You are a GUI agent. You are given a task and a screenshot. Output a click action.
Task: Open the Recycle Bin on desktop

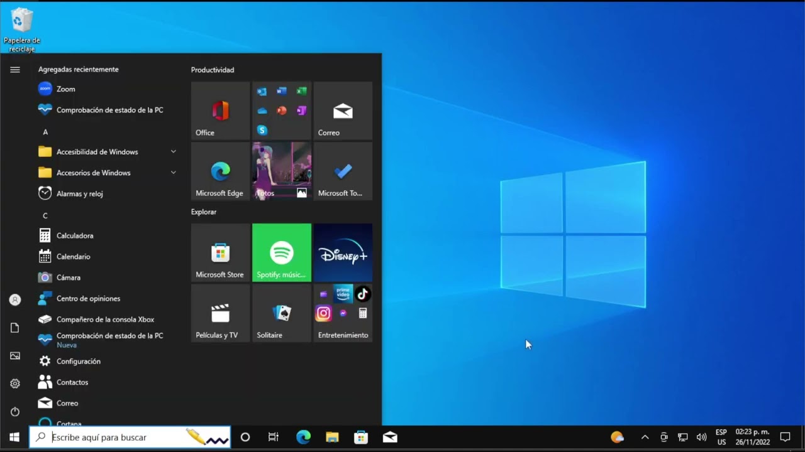point(22,30)
